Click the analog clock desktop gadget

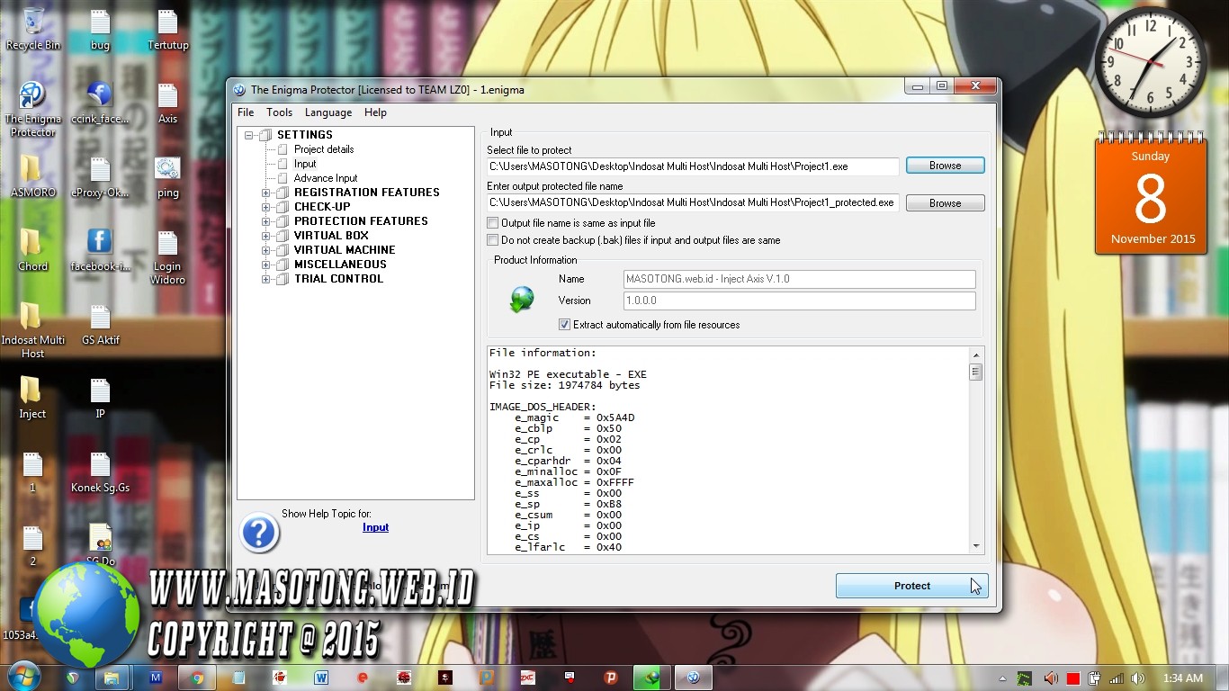click(x=1150, y=62)
